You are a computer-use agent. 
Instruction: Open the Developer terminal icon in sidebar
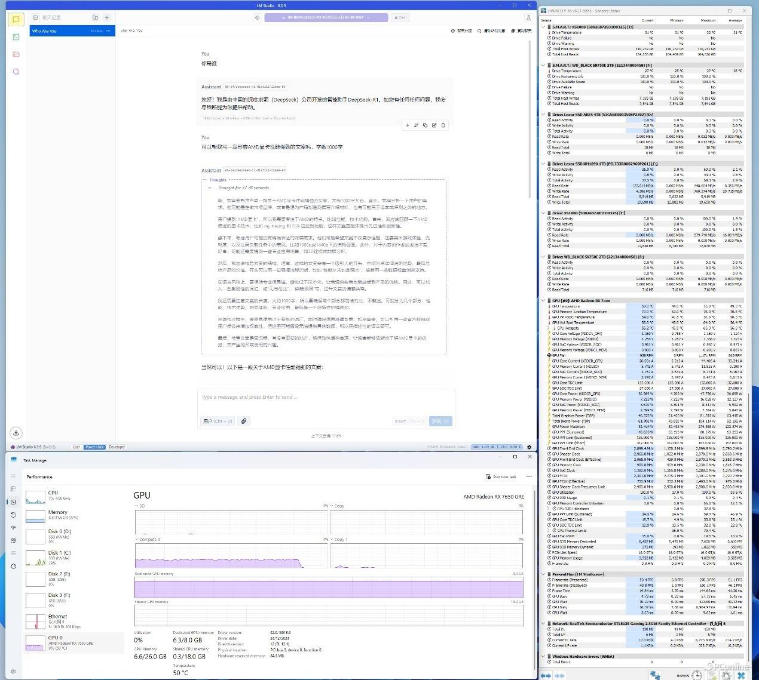tap(16, 37)
